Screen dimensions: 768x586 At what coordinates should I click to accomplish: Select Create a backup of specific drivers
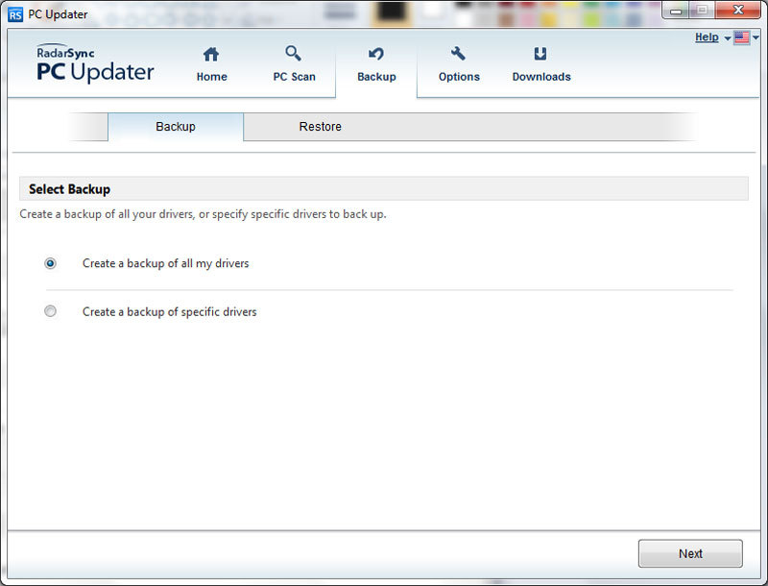tap(50, 311)
